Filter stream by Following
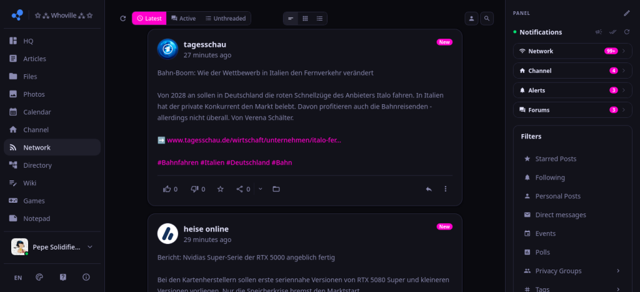The width and height of the screenshot is (640, 292). coord(572,178)
